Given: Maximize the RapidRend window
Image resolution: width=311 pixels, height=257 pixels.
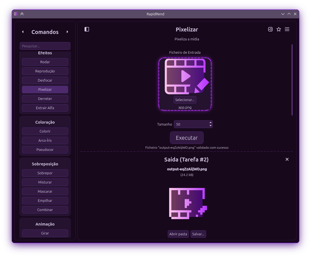Looking at the screenshot, I should click(x=289, y=14).
